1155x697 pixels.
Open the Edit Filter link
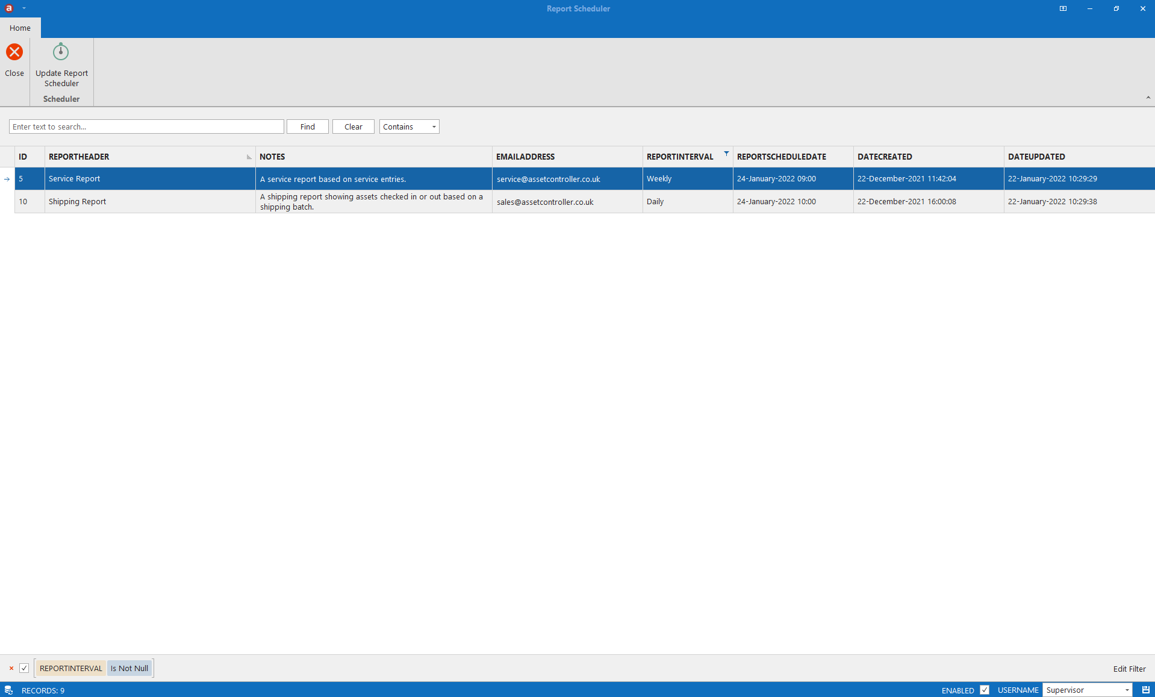(x=1129, y=669)
